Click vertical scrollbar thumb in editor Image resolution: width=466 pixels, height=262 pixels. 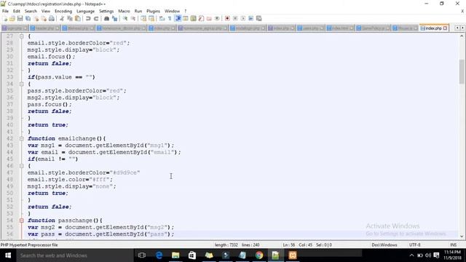coord(462,71)
